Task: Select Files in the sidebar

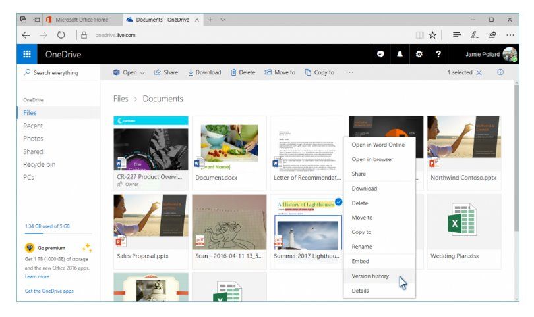Action: pyautogui.click(x=59, y=113)
